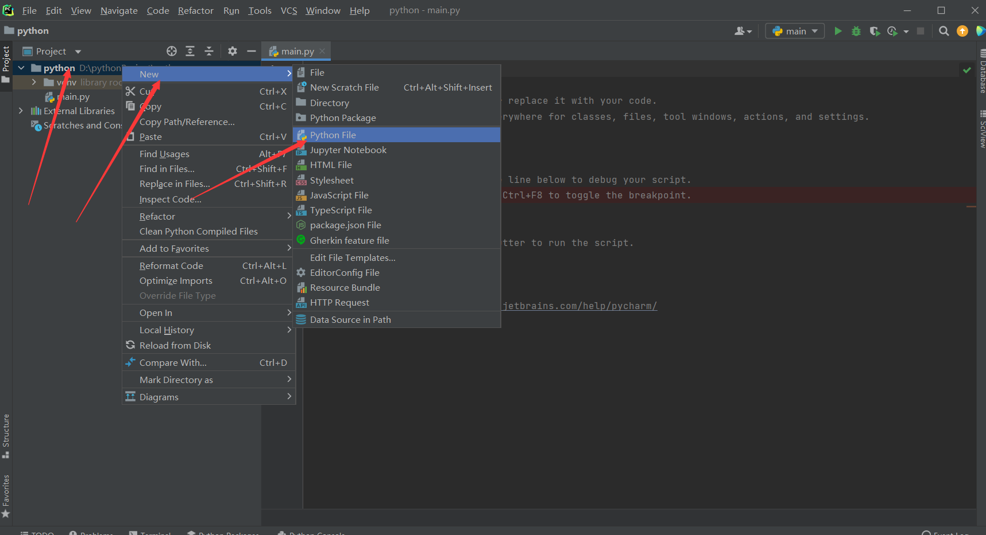Expand Local History submenu
The height and width of the screenshot is (535, 986).
(x=208, y=330)
